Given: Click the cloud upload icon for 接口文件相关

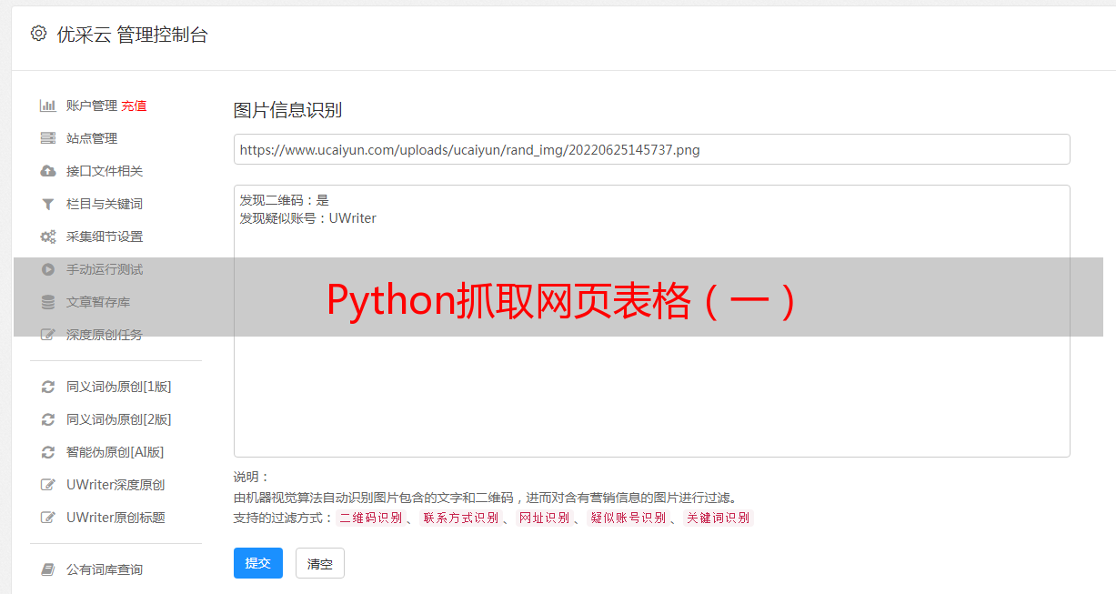Looking at the screenshot, I should 48,171.
